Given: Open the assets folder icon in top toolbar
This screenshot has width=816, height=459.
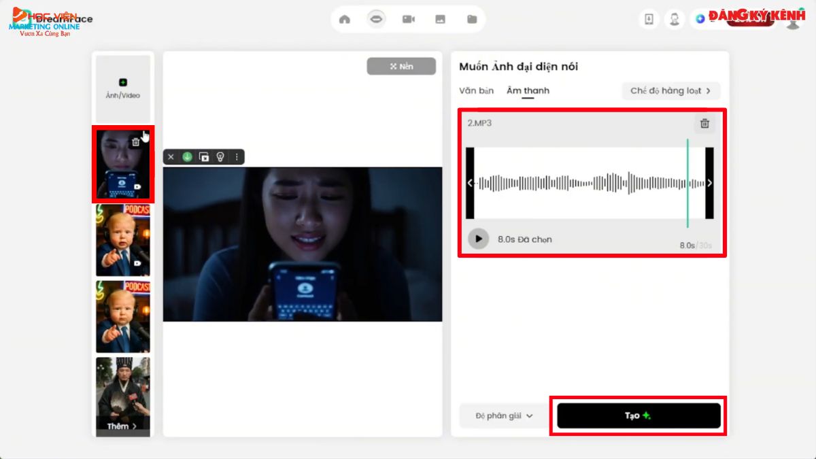Looking at the screenshot, I should (x=471, y=20).
